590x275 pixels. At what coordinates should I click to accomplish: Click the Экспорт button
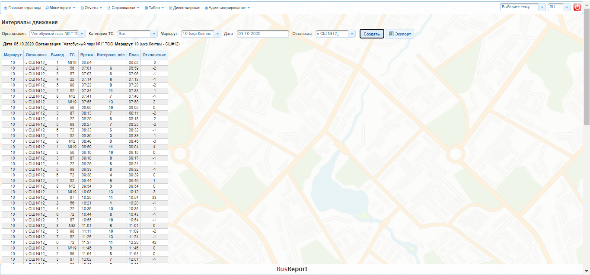(400, 34)
